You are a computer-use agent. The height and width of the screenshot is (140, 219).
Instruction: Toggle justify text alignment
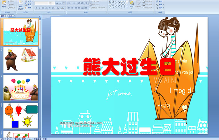(79, 8)
